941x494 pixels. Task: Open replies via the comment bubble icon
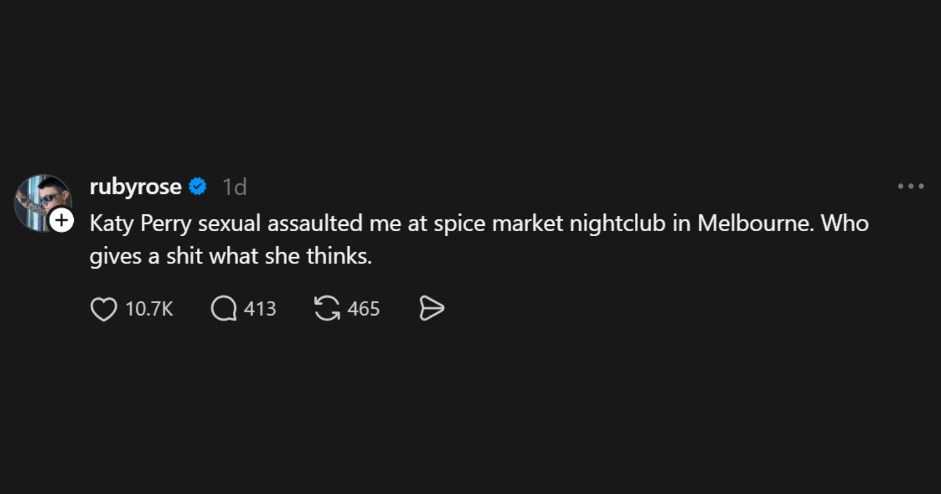(x=224, y=309)
